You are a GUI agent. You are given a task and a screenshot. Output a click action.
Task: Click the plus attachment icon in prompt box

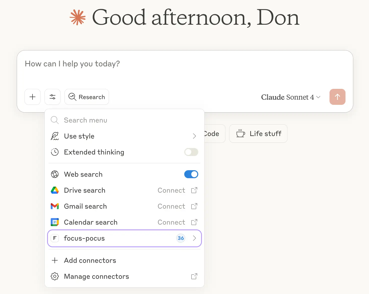(x=32, y=97)
